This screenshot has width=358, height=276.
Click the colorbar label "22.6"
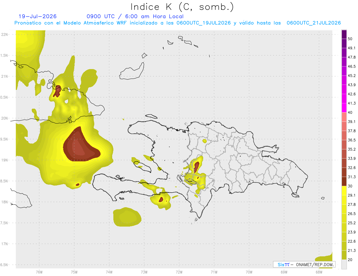pyautogui.click(x=352, y=241)
